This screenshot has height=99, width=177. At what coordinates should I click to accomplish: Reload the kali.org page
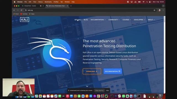pyautogui.click(x=21, y=10)
